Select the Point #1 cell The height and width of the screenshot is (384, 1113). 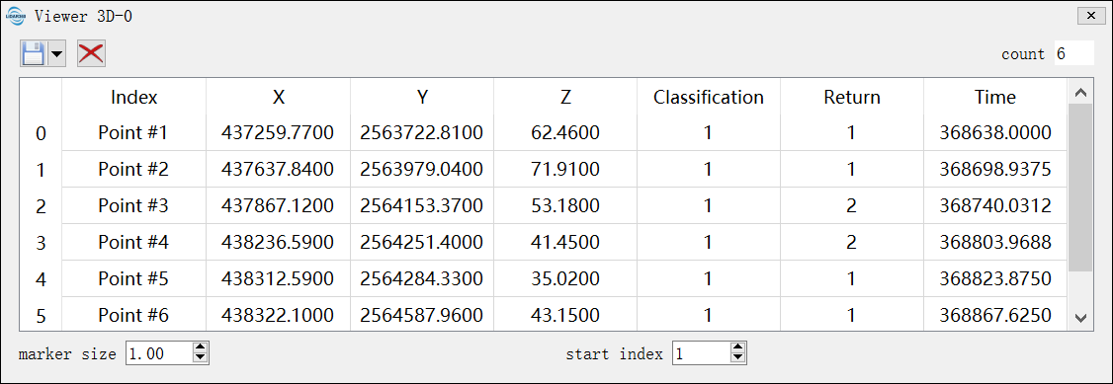pos(134,132)
